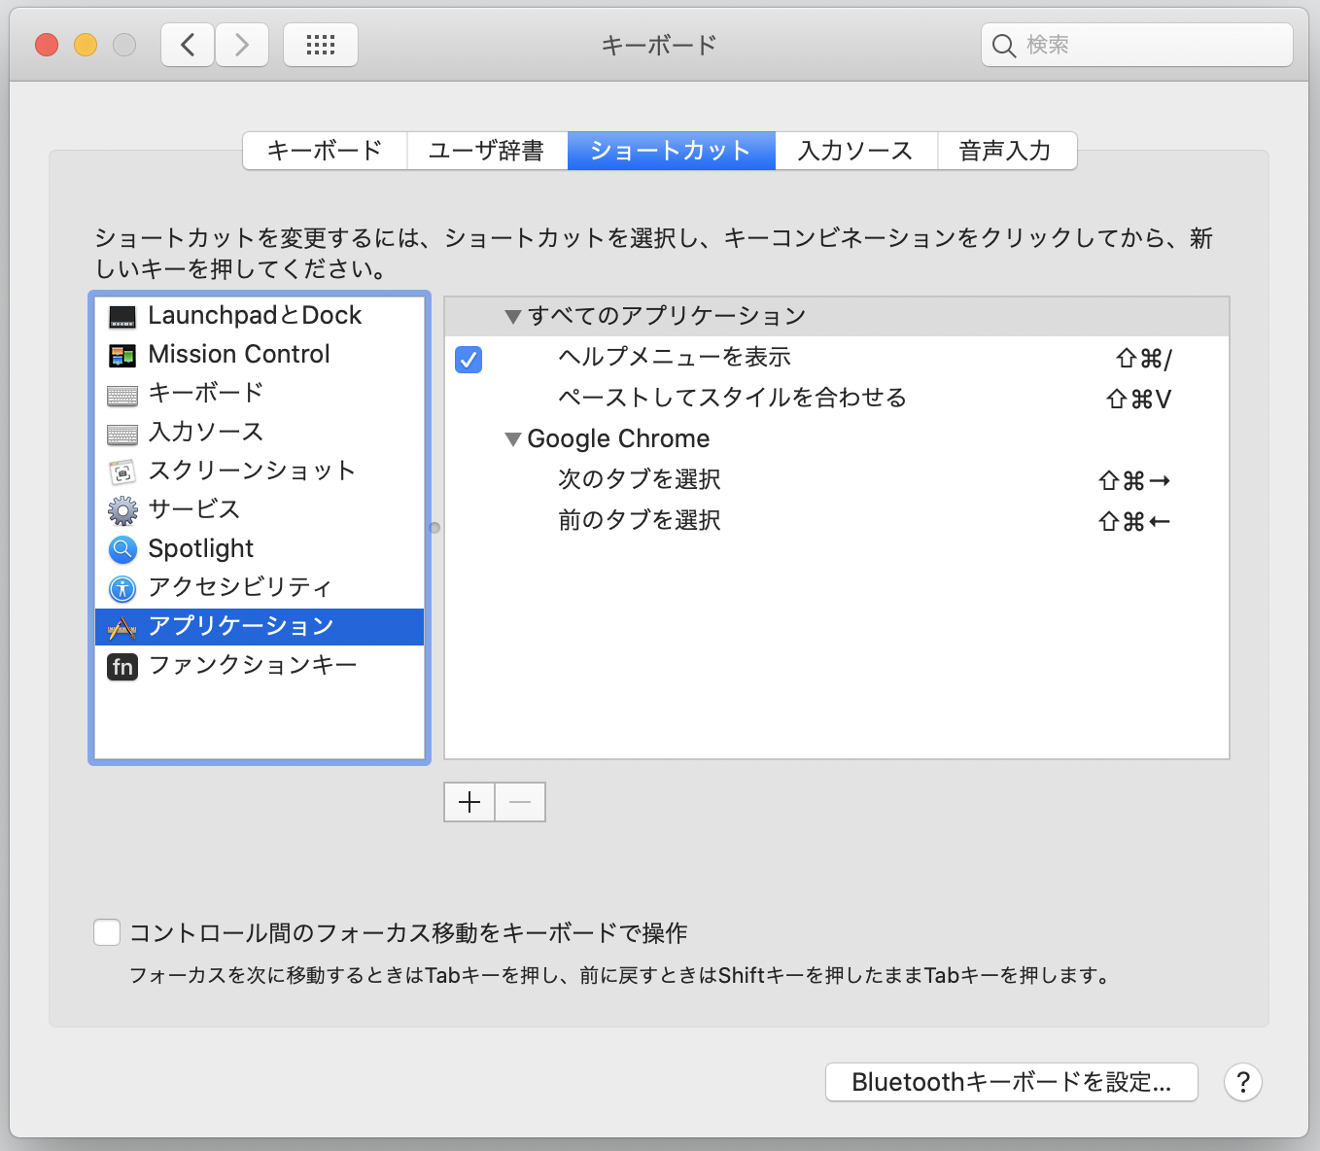Image resolution: width=1320 pixels, height=1151 pixels.
Task: Open Spotlight shortcut settings via its icon
Action: (122, 548)
